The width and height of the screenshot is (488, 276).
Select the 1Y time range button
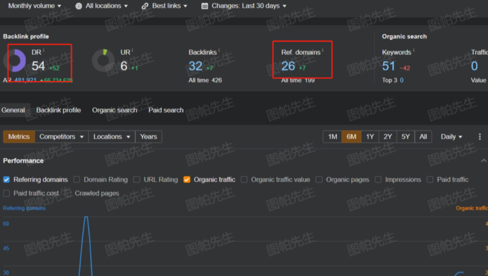pos(370,137)
